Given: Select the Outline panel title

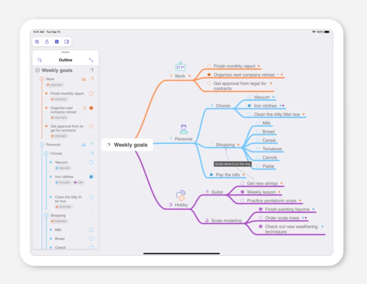Looking at the screenshot, I should coord(65,60).
